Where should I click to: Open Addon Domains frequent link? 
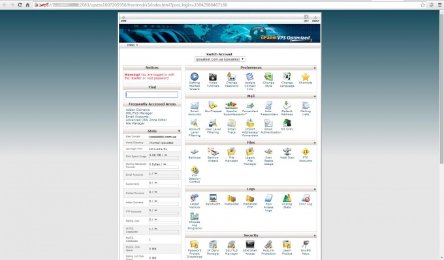[x=138, y=109]
